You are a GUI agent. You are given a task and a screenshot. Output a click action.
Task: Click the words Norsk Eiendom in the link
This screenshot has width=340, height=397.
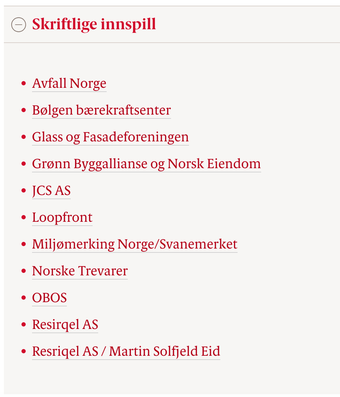click(x=214, y=164)
